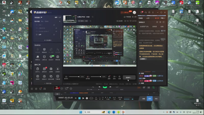Open the headset support icon in title bar
This screenshot has height=115, width=204.
tap(146, 12)
